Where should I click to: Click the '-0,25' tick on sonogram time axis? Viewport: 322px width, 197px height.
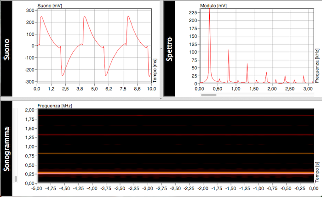[x=300, y=188]
